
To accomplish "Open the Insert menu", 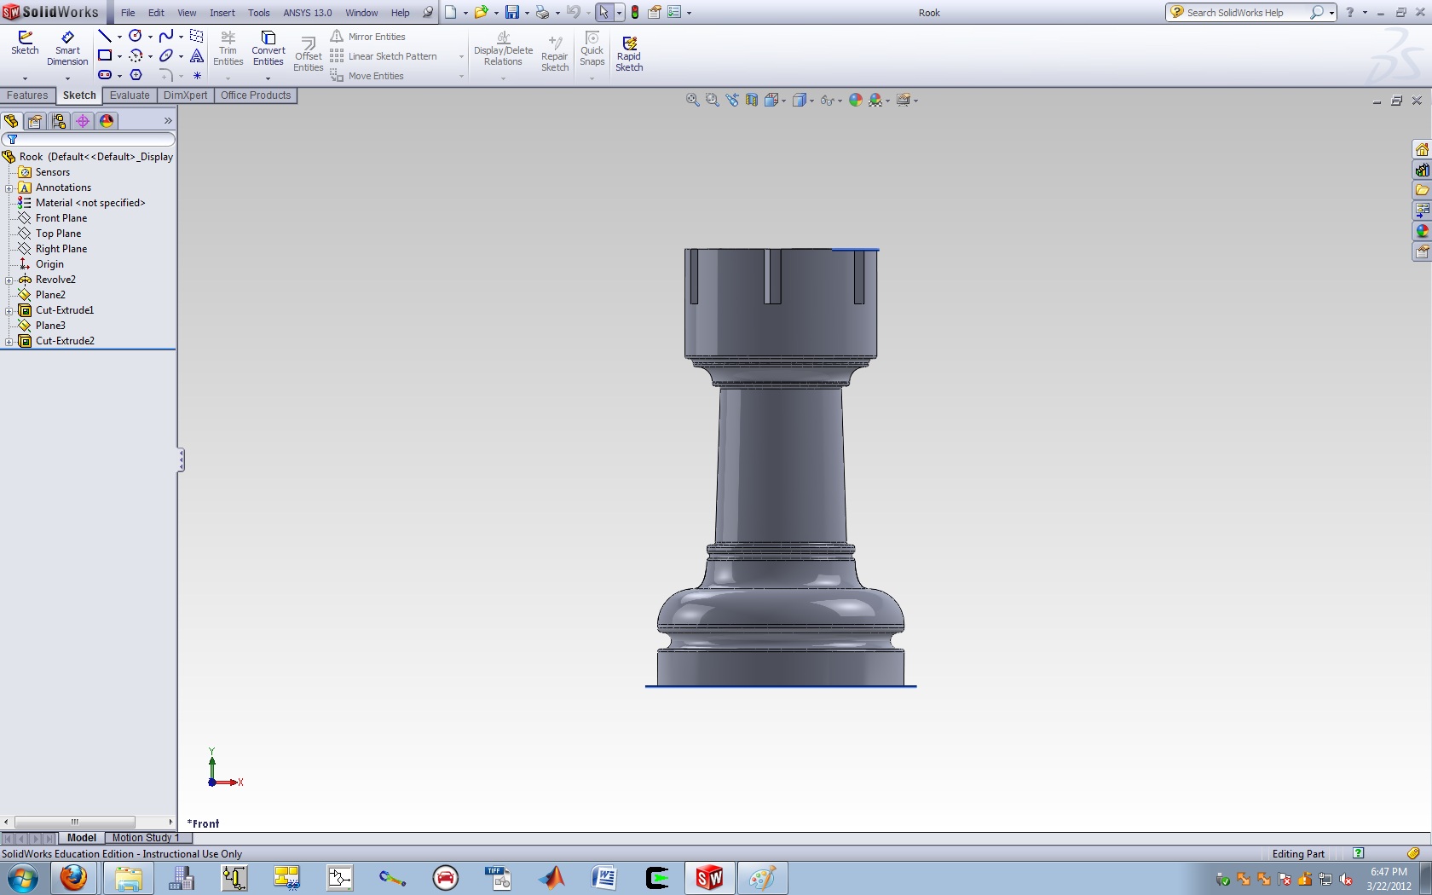I will [222, 13].
